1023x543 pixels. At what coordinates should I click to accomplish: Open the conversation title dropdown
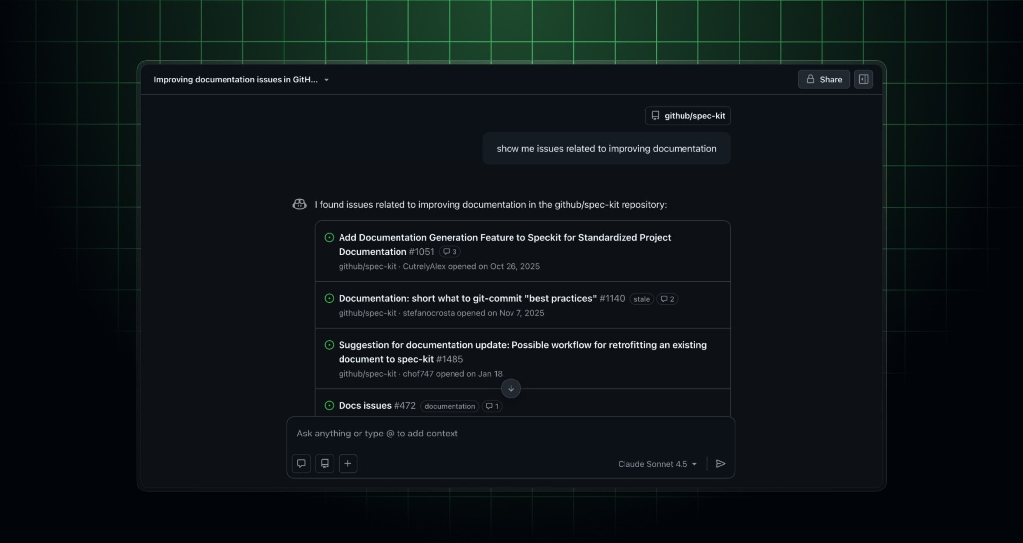point(326,80)
